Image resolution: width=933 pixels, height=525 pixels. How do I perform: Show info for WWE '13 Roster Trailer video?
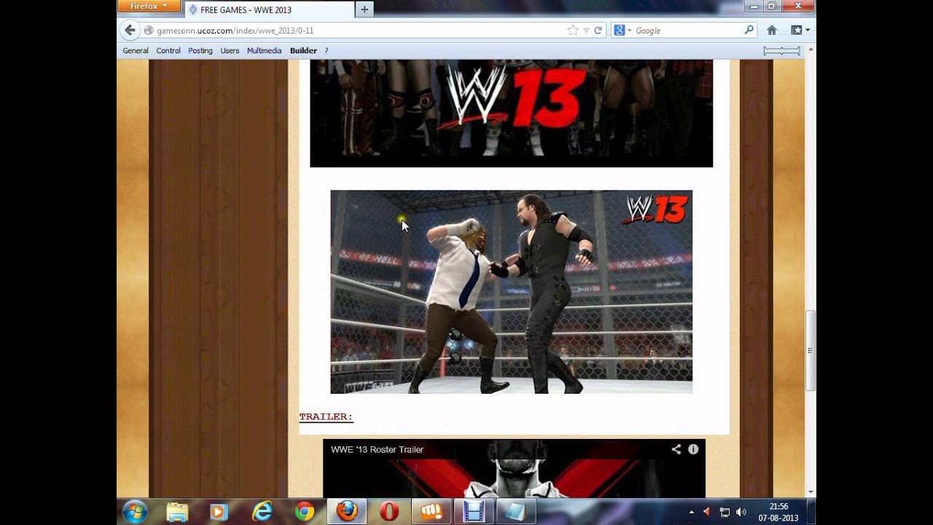693,449
